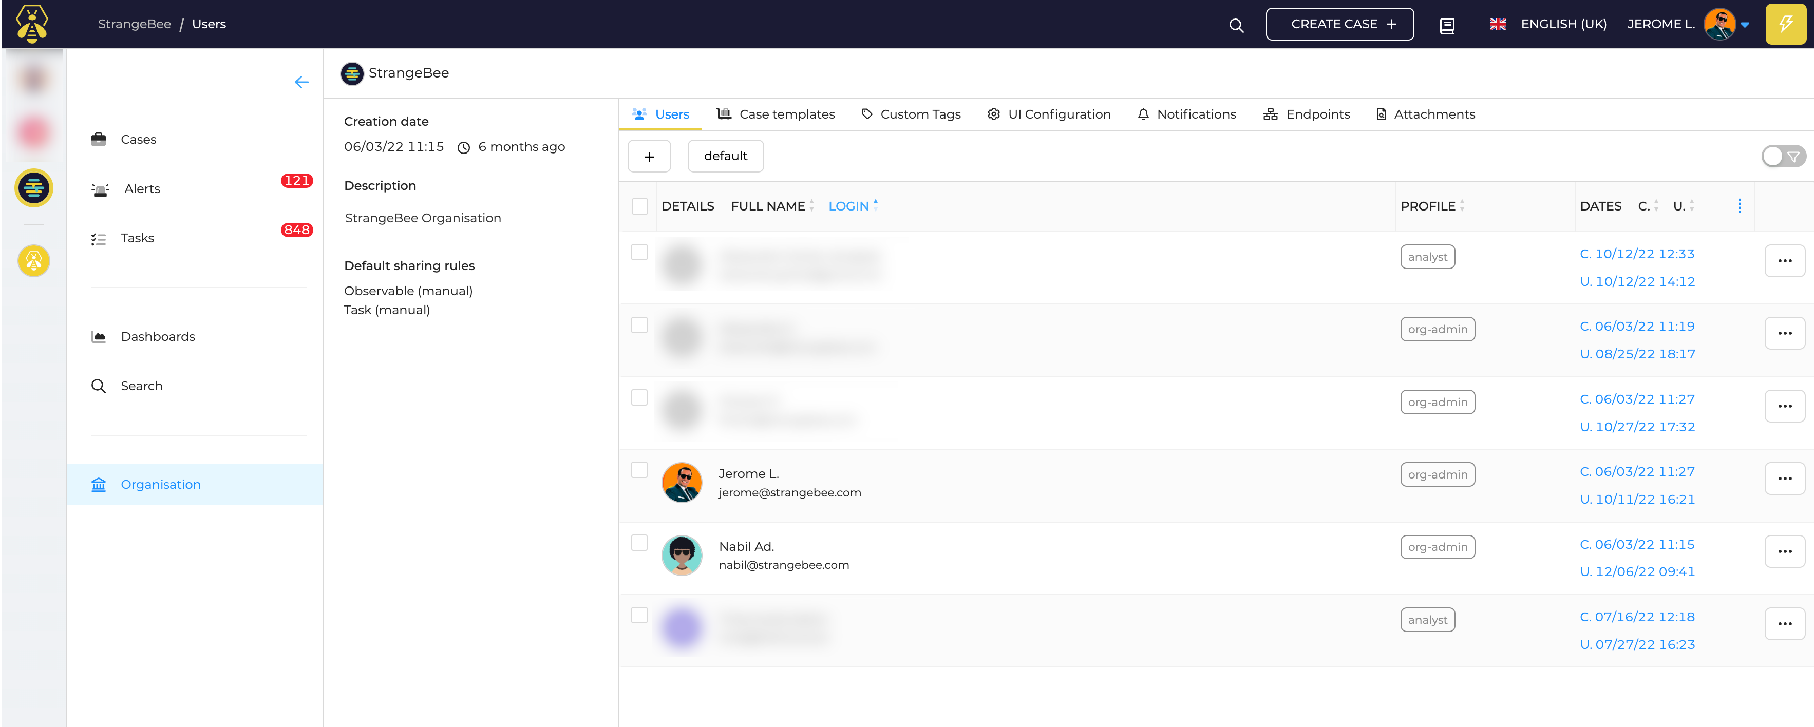Viewport: 1814px width, 727px height.
Task: Switch to the Custom Tags tab
Action: (x=911, y=114)
